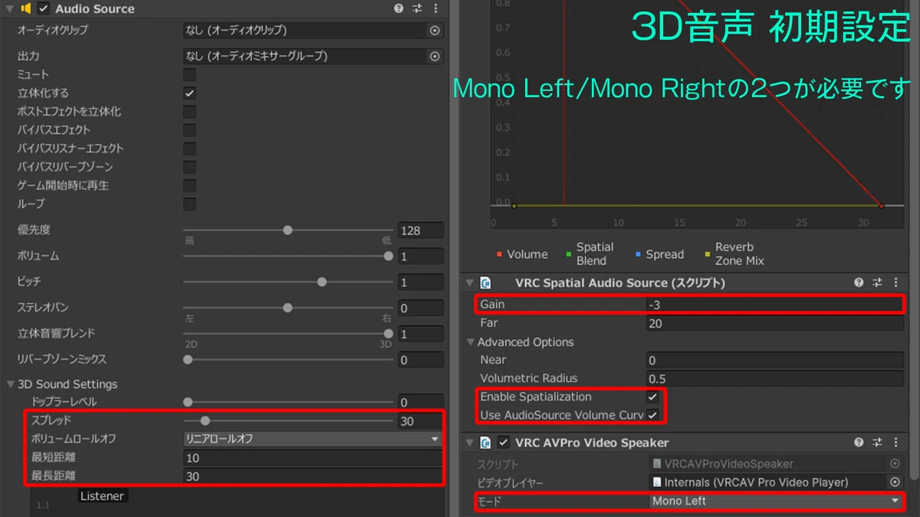Click the ボリューム slider

tap(287, 256)
